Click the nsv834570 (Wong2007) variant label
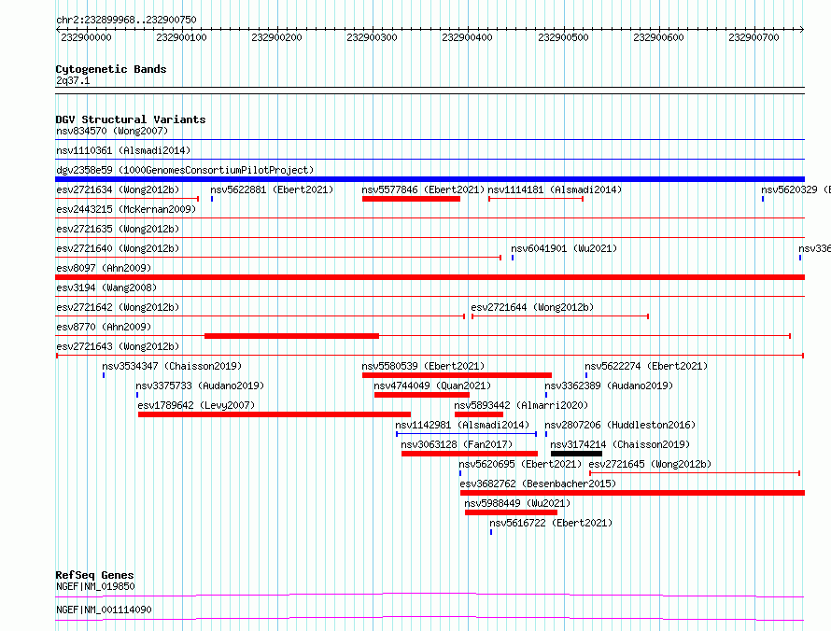The height and width of the screenshot is (631, 831). (112, 131)
